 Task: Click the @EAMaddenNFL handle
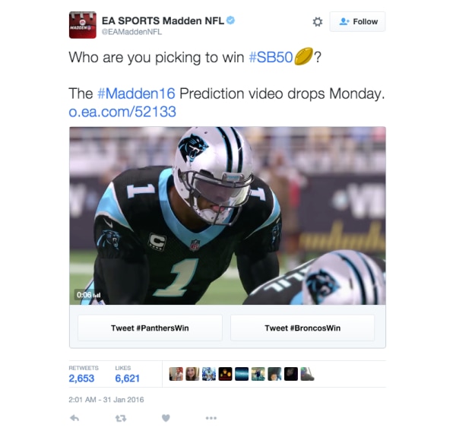tap(131, 32)
